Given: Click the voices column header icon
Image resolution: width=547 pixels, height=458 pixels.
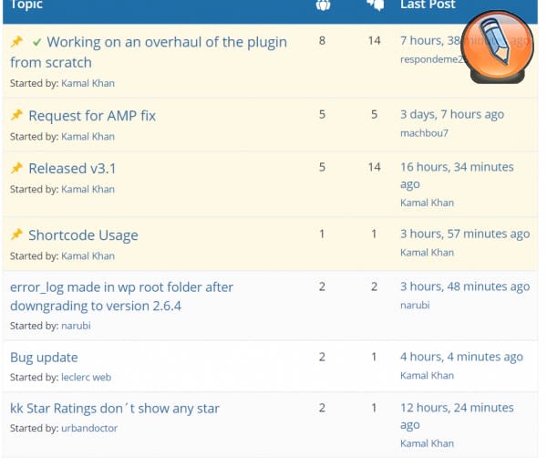Looking at the screenshot, I should coord(323,5).
